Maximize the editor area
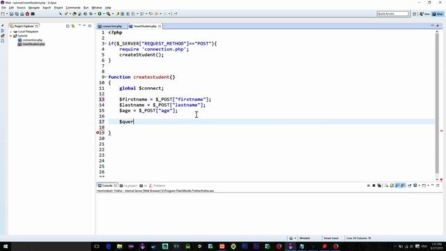This screenshot has width=446, height=251. [x=438, y=26]
